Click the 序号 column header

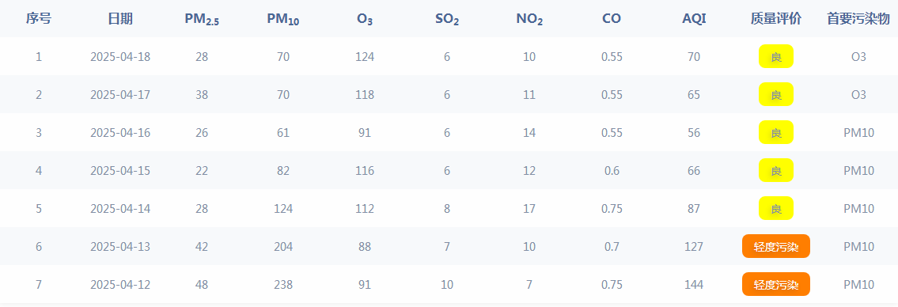coord(38,19)
